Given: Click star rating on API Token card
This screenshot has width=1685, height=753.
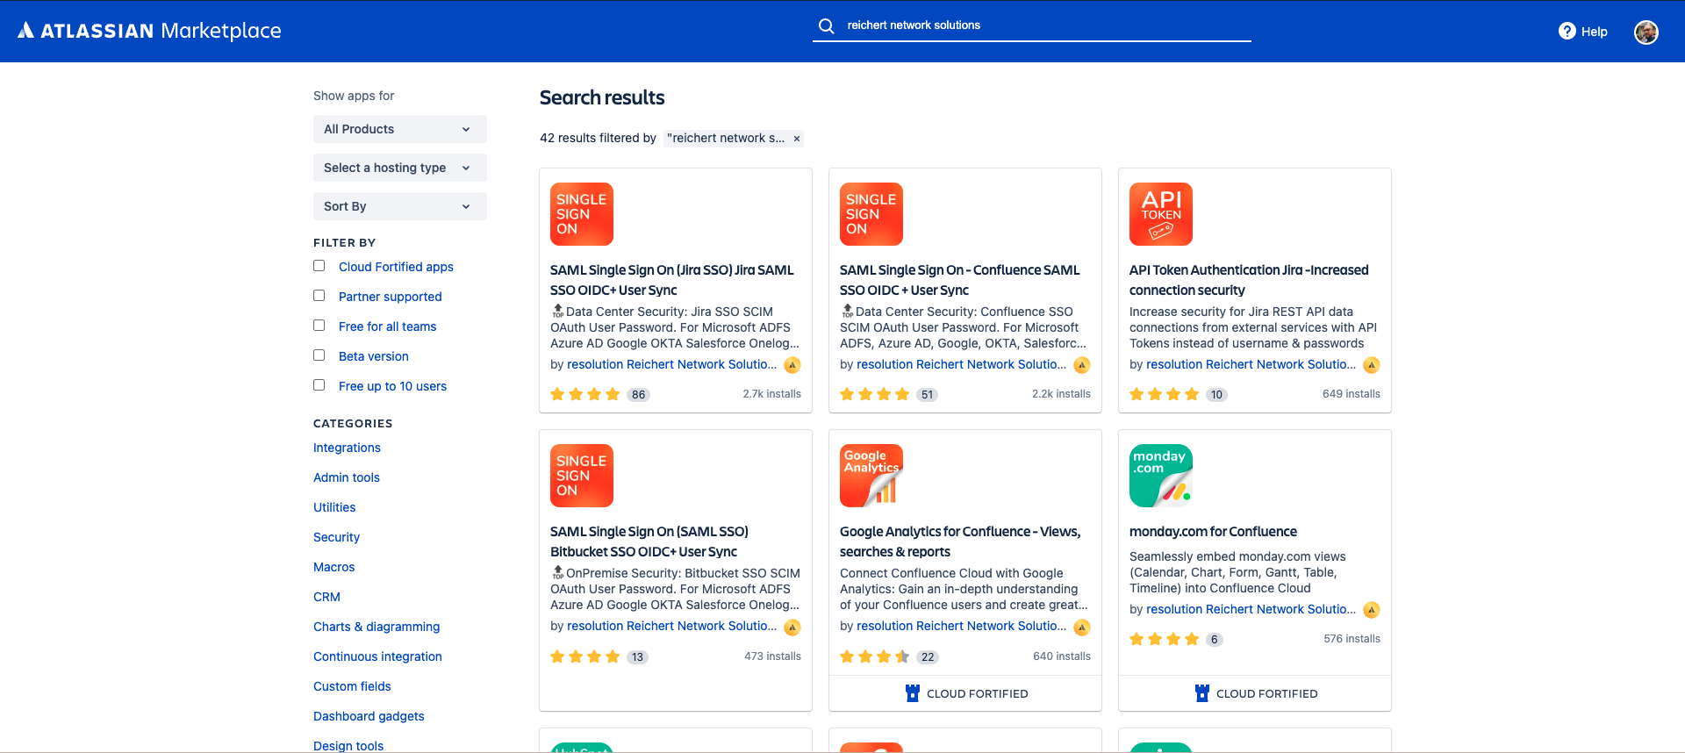Looking at the screenshot, I should [x=1164, y=394].
